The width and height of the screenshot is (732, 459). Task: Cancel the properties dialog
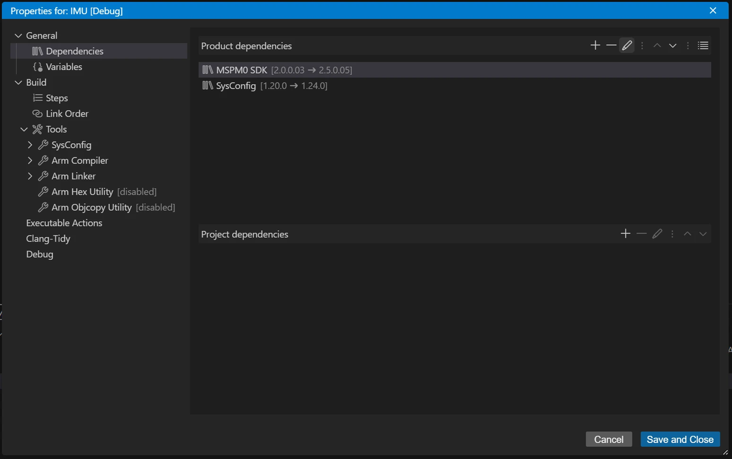click(x=609, y=439)
